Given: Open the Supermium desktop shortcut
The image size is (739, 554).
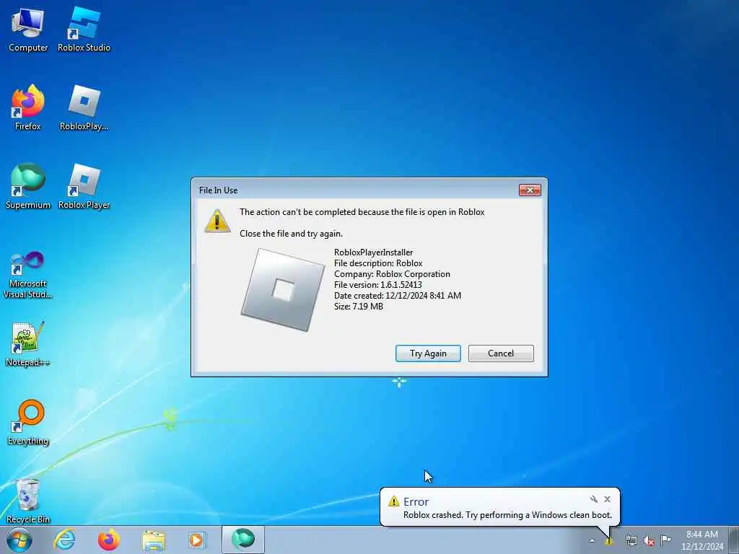Looking at the screenshot, I should pos(28,187).
